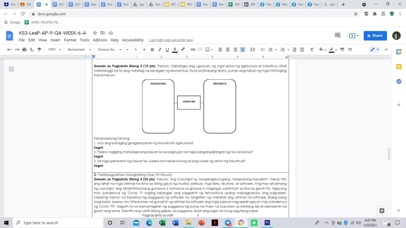Click the Share button

pos(375,35)
